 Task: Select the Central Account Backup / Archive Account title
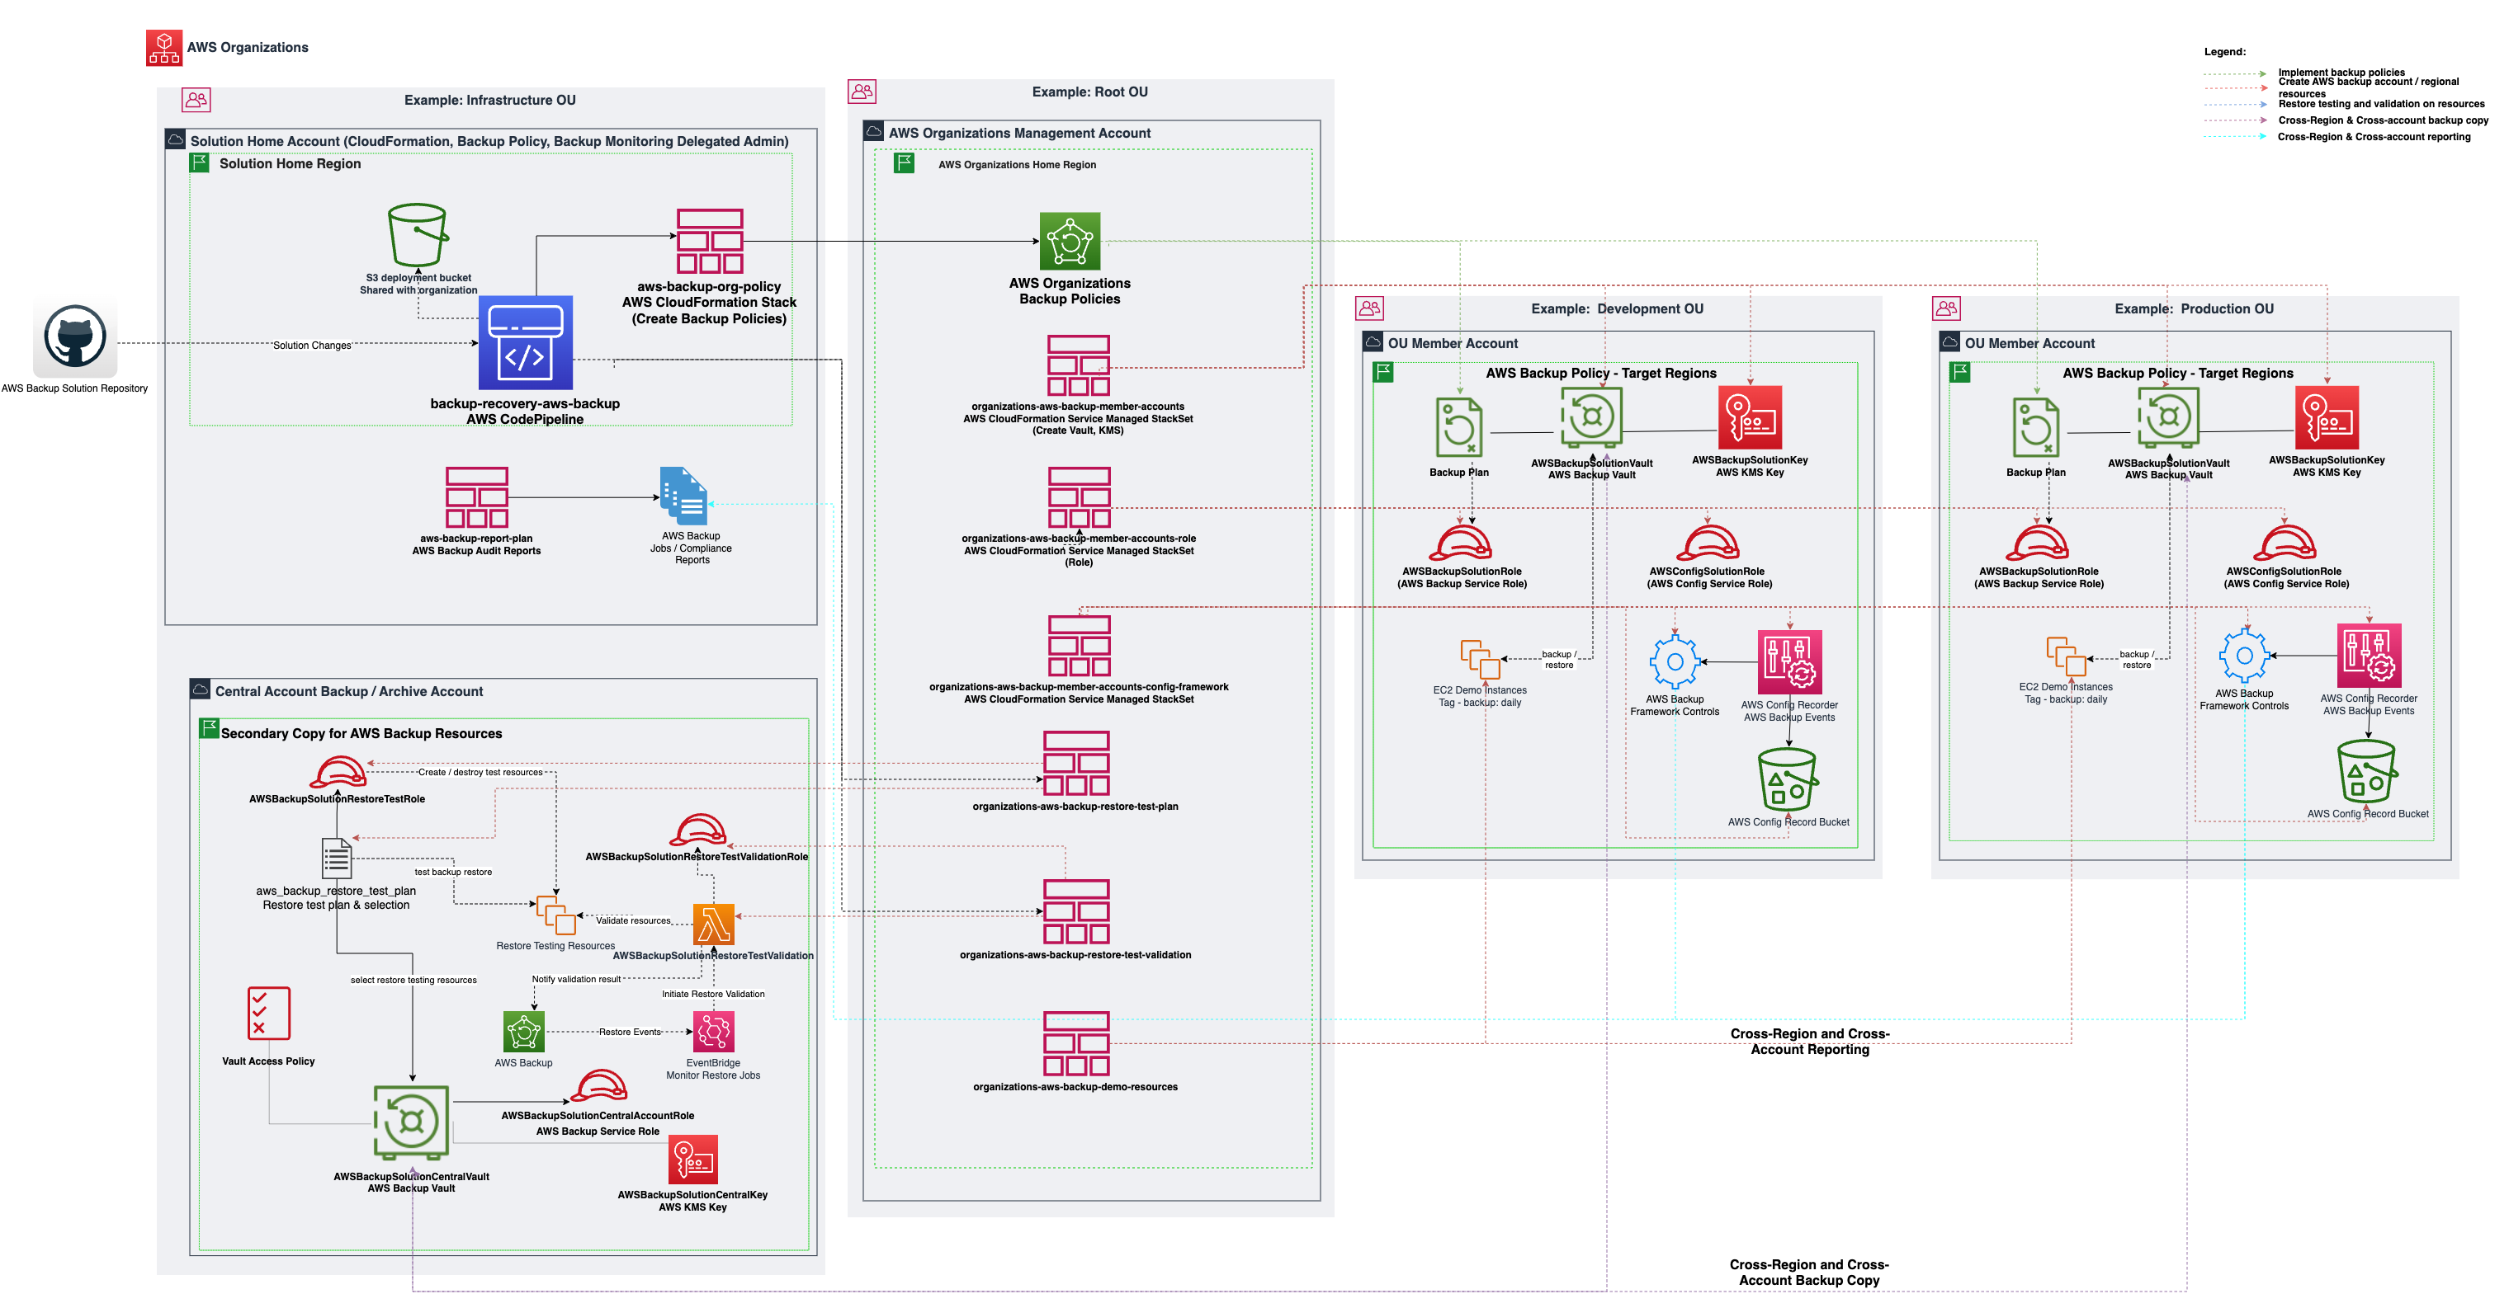(348, 691)
